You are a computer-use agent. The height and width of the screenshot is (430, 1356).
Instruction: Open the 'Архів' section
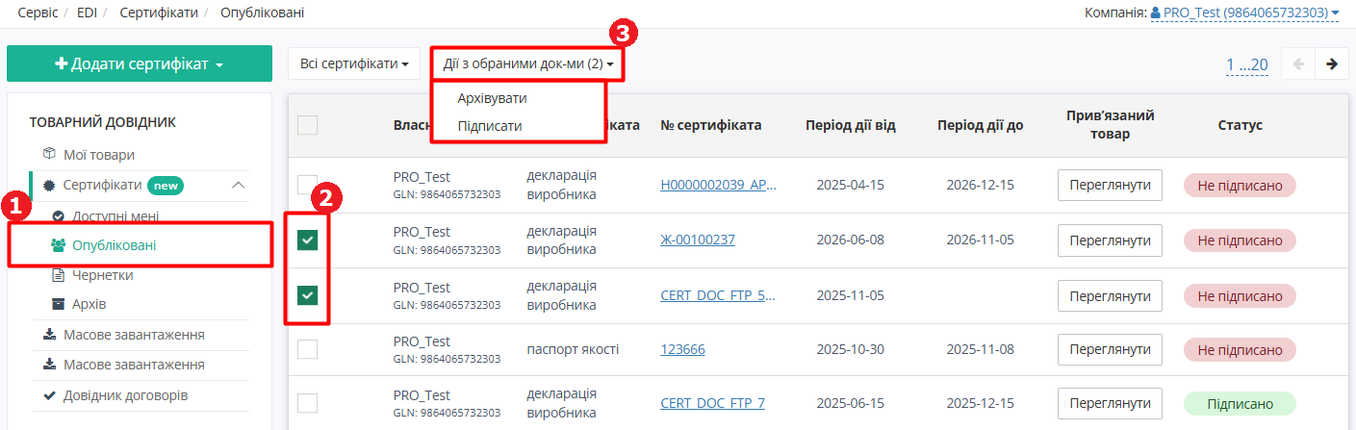[90, 304]
